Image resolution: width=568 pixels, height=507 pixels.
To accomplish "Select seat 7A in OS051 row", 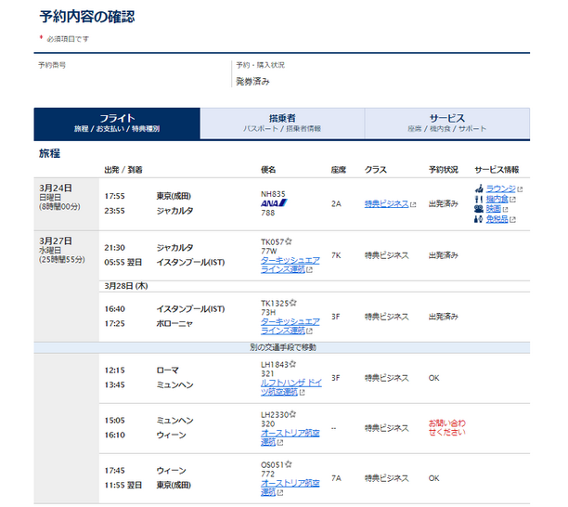I will tap(336, 478).
